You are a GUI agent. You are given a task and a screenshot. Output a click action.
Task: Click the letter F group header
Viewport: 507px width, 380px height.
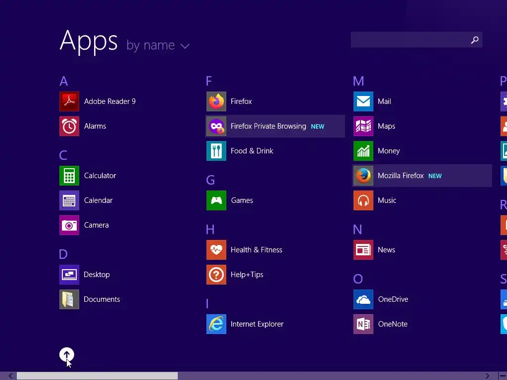[209, 81]
